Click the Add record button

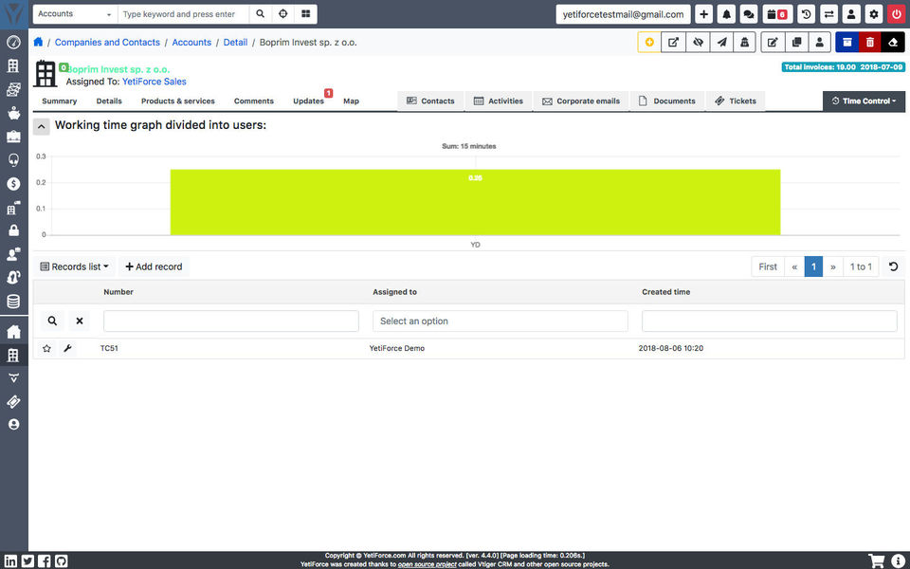coord(154,266)
